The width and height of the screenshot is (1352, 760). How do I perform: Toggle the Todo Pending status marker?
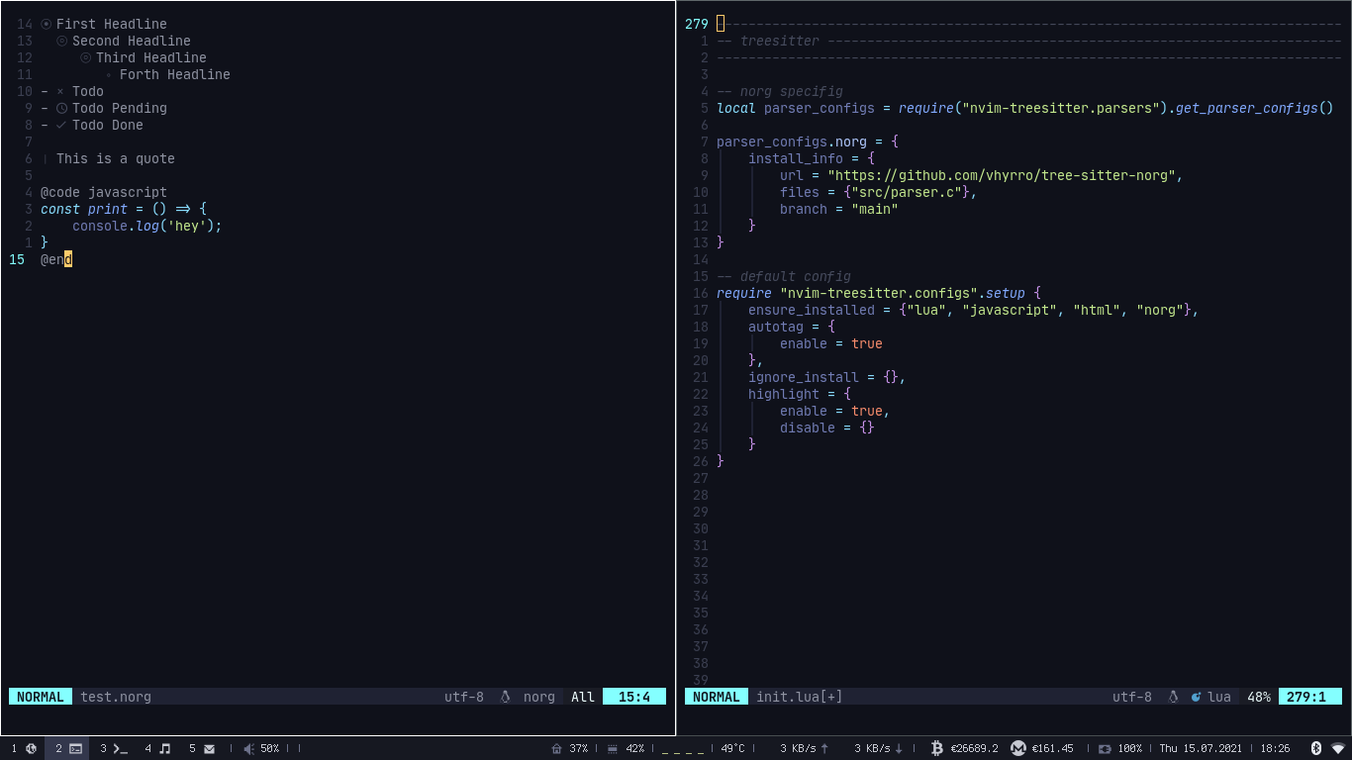coord(61,108)
